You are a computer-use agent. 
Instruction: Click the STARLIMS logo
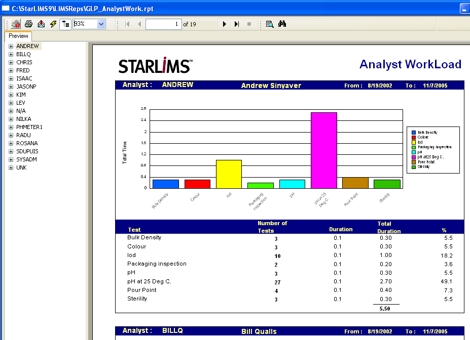coord(155,65)
